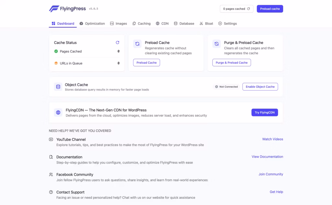
Task: Click the outlined Preload Cache card button
Action: 147,63
